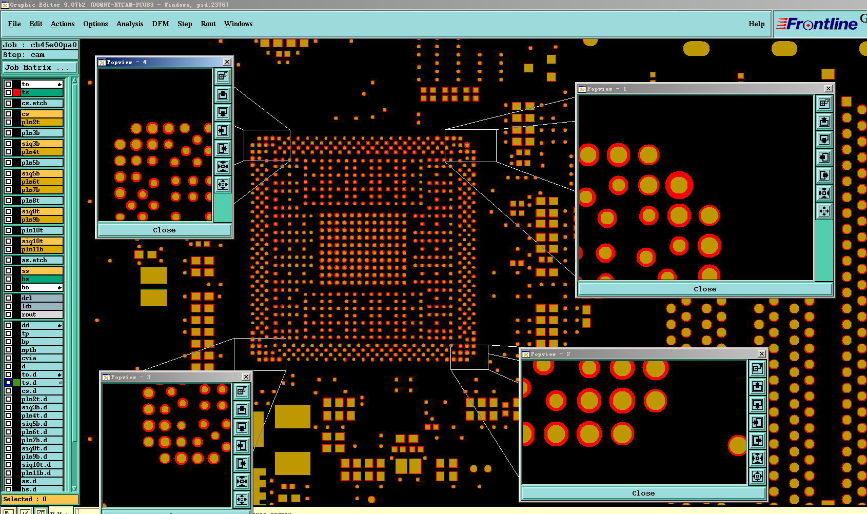
Task: Click top window-link icon in Popview 4
Action: [x=223, y=76]
